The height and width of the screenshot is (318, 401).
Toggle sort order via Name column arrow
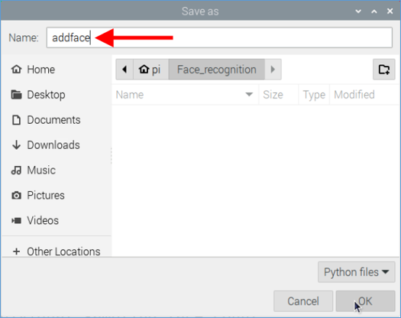coord(249,95)
